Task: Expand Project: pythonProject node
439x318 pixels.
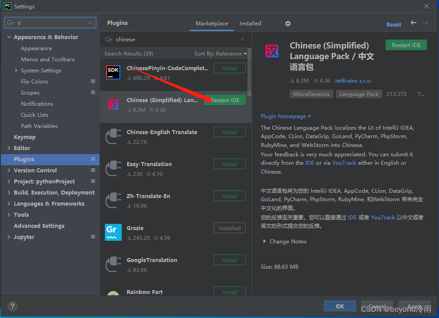Action: click(9, 181)
